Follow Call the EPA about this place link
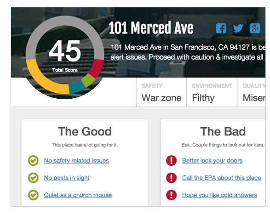 coord(222,178)
